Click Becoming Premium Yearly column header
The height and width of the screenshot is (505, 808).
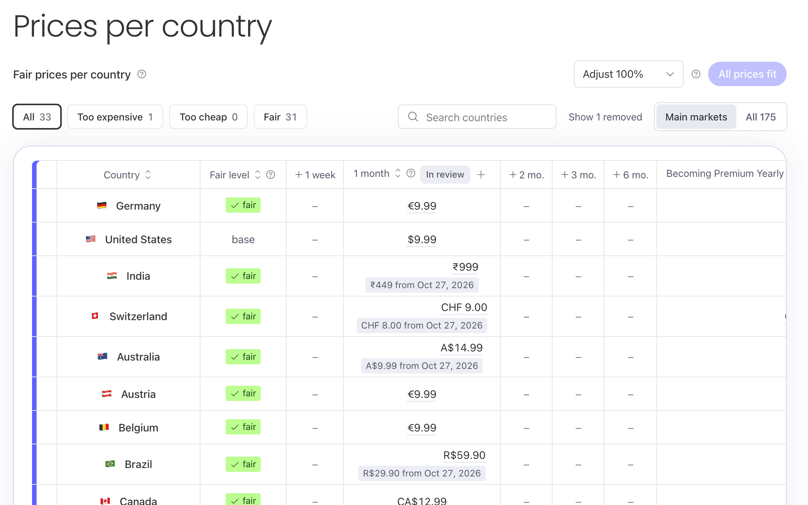(725, 173)
